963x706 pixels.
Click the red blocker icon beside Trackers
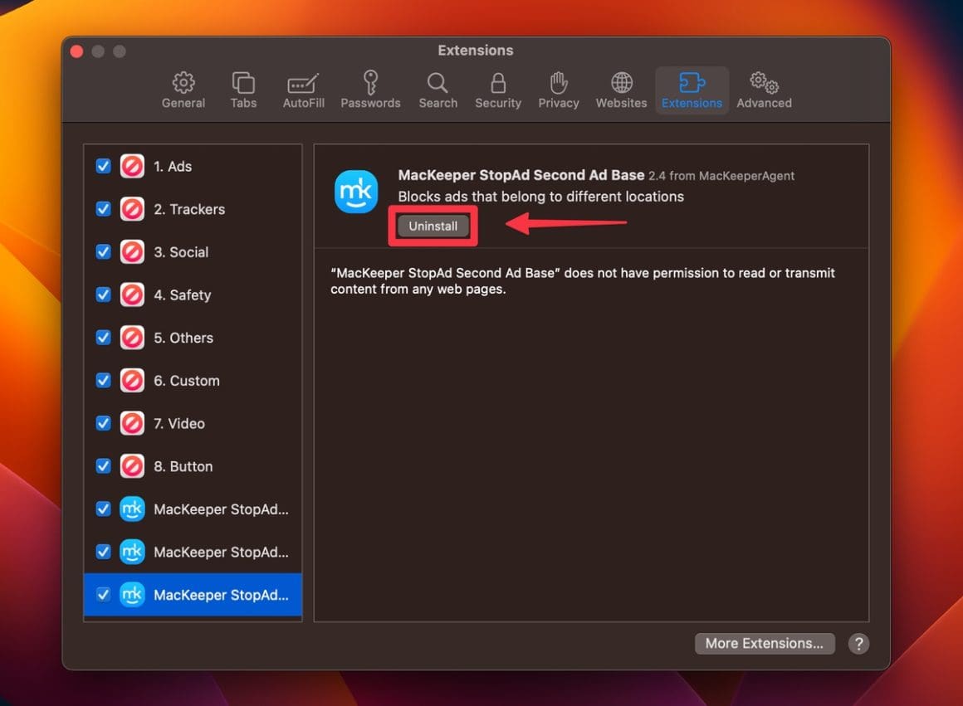pyautogui.click(x=132, y=209)
